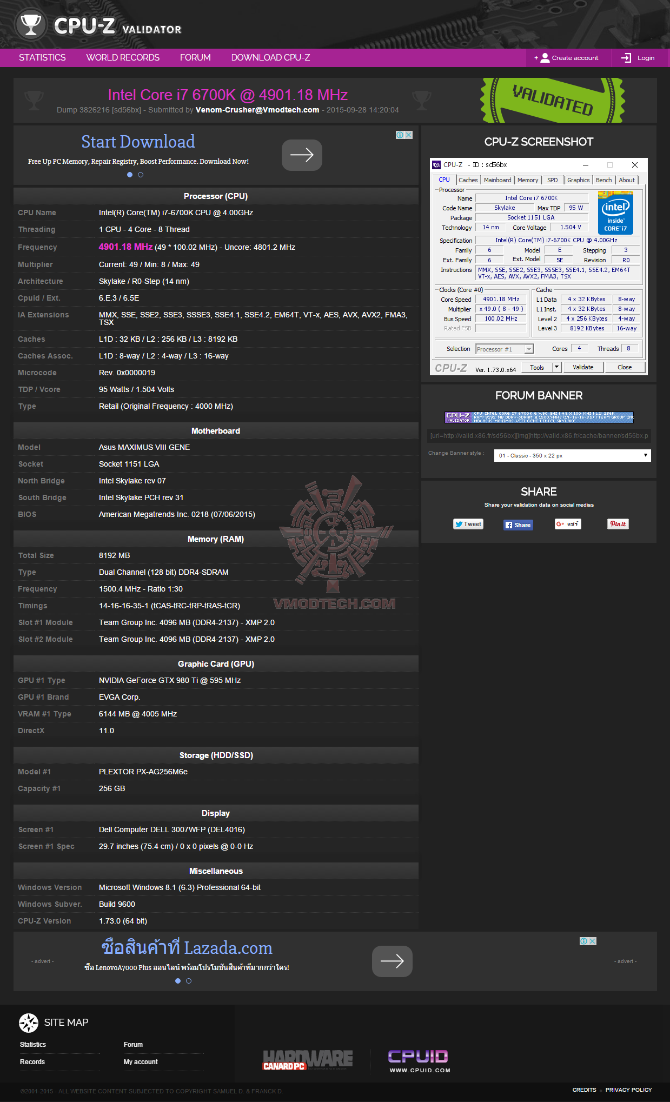
Task: Open the STATISTICS menu item
Action: point(42,58)
